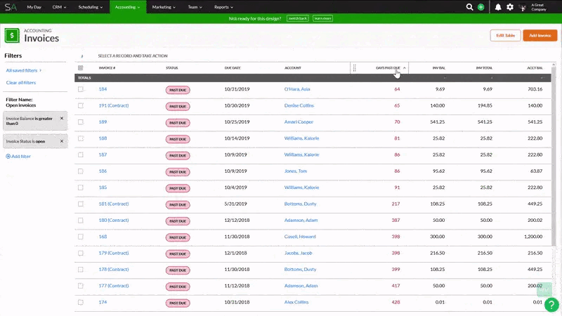Open the notifications bell
The image size is (562, 316).
pyautogui.click(x=498, y=7)
